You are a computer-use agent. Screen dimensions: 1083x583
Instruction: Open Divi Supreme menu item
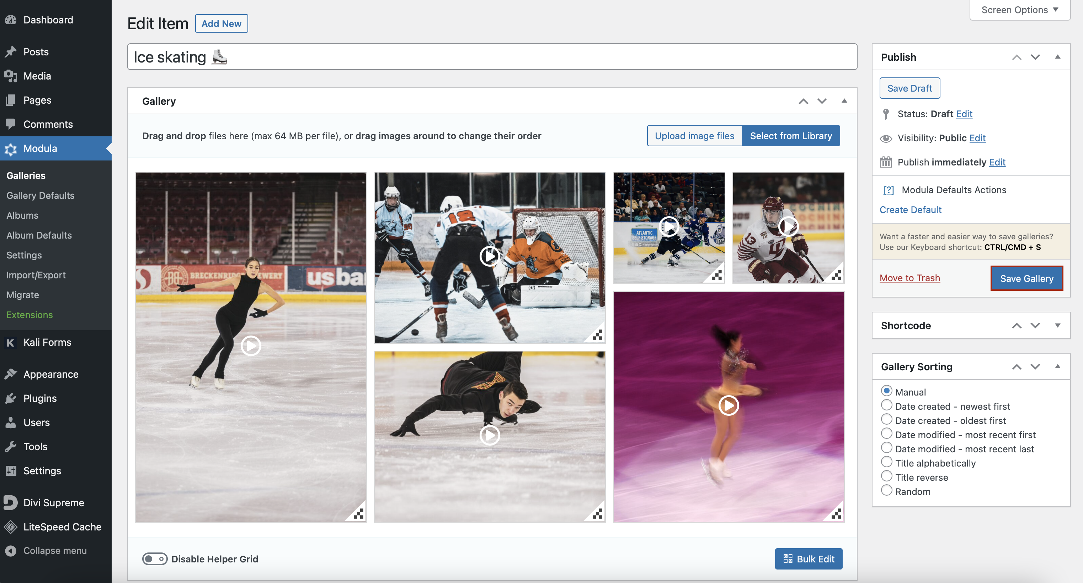tap(53, 502)
